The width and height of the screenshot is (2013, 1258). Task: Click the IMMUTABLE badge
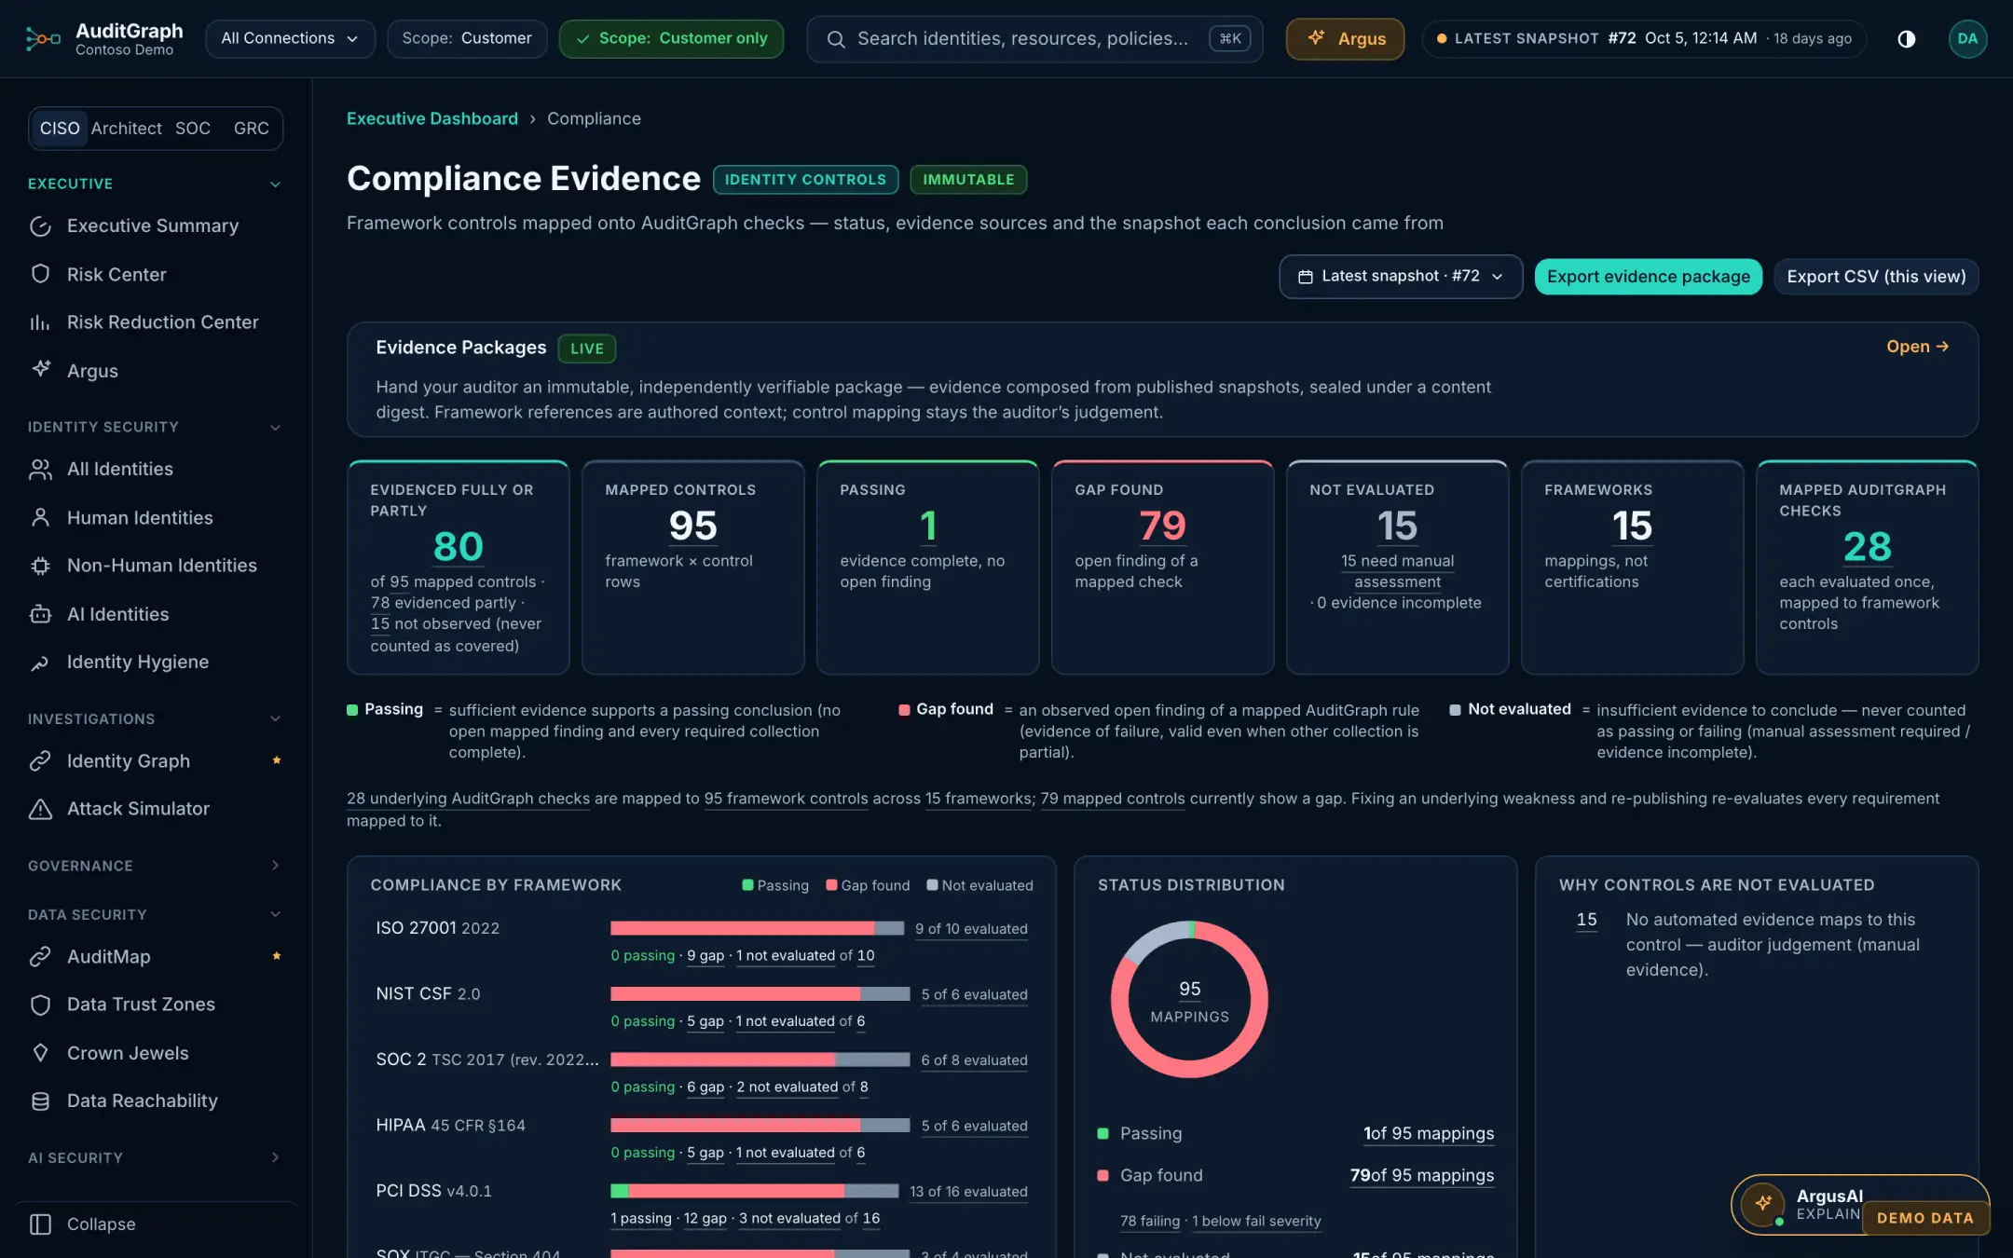point(968,179)
